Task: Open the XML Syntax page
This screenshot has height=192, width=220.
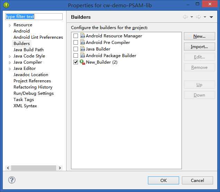Action: (x=25, y=106)
